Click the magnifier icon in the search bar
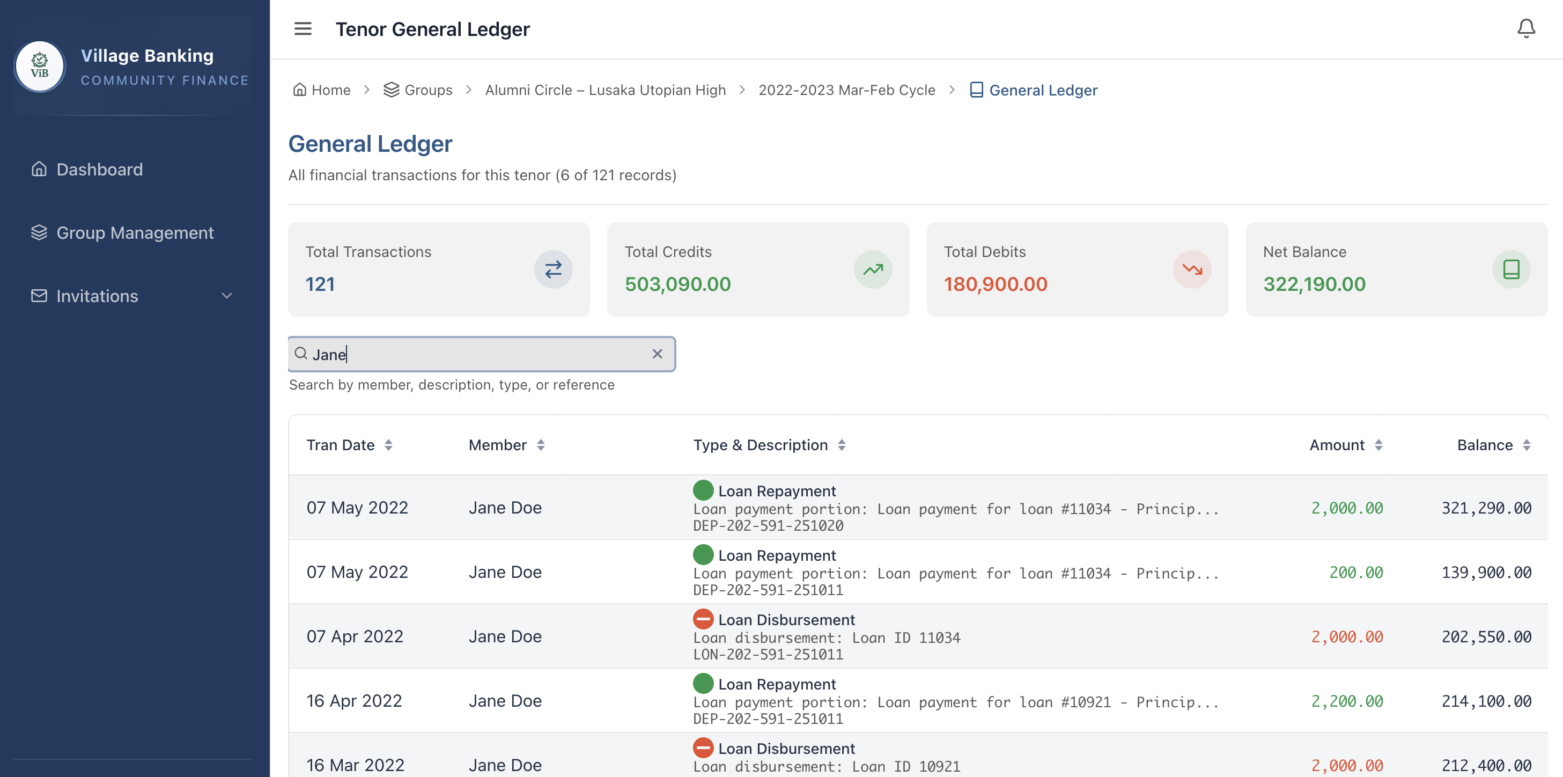Image resolution: width=1563 pixels, height=777 pixels. coord(301,354)
